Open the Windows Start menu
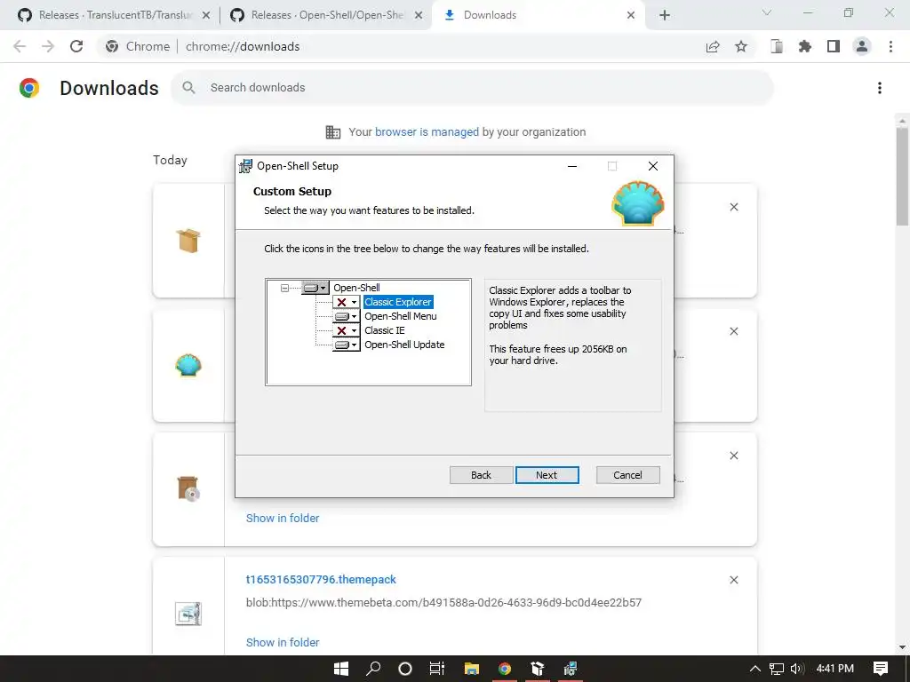910x682 pixels. pyautogui.click(x=341, y=669)
